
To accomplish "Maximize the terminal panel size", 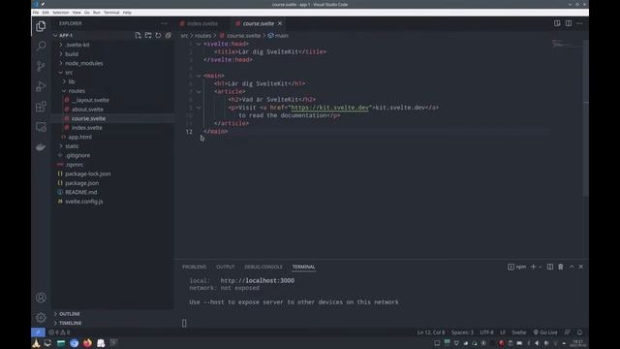I will [x=572, y=267].
